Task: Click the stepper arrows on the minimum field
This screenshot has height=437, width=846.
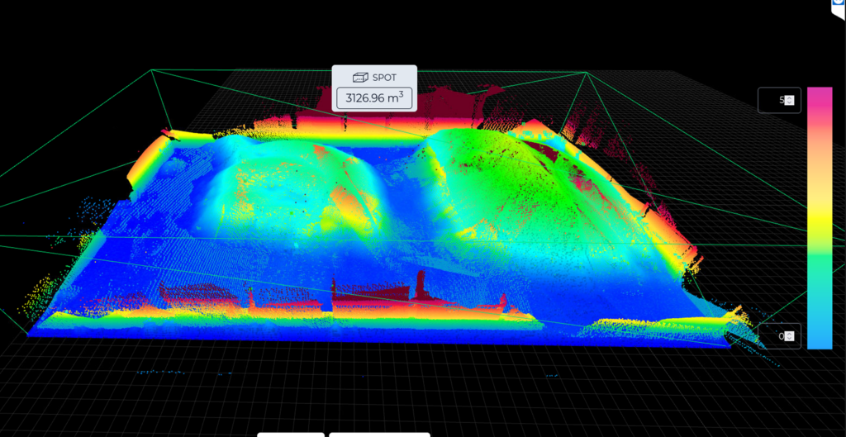Action: (790, 336)
